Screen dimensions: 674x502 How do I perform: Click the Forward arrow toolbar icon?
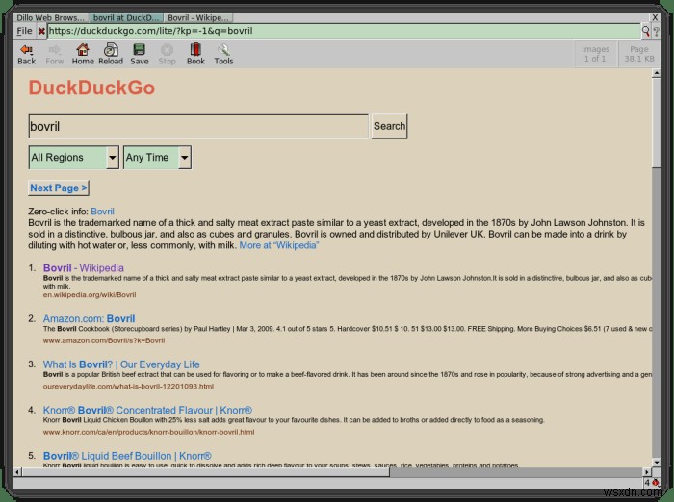pos(54,54)
